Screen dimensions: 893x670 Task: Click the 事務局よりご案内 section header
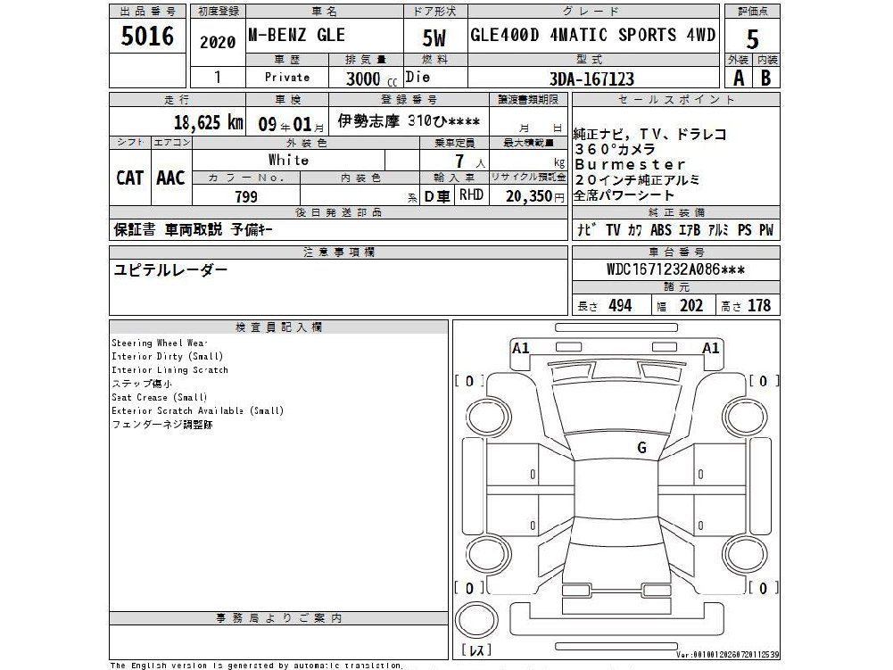pyautogui.click(x=278, y=618)
